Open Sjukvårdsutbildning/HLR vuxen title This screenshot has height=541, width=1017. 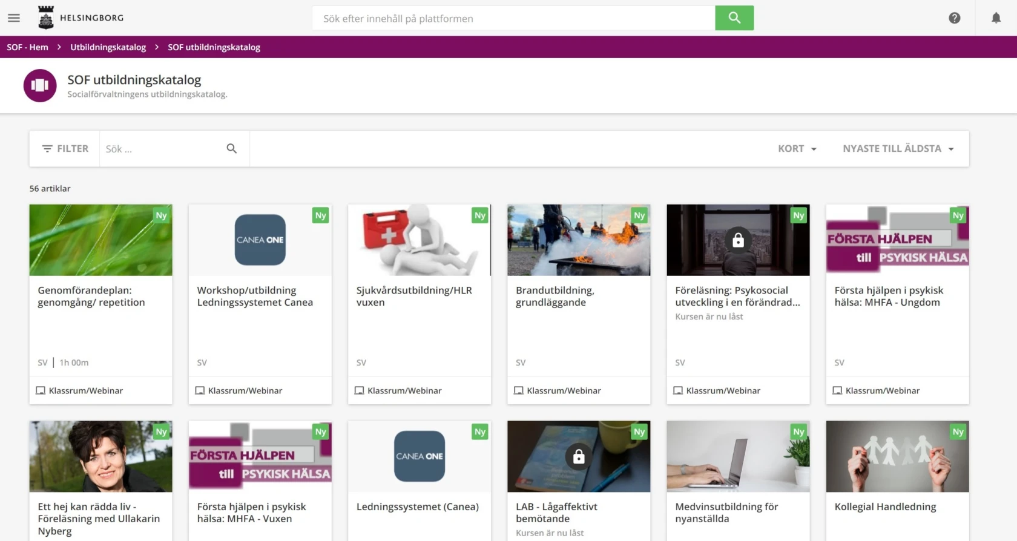(414, 297)
